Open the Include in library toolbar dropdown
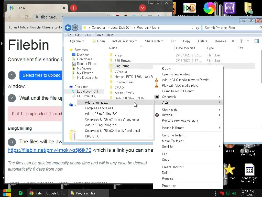The image size is (262, 197). point(125,41)
